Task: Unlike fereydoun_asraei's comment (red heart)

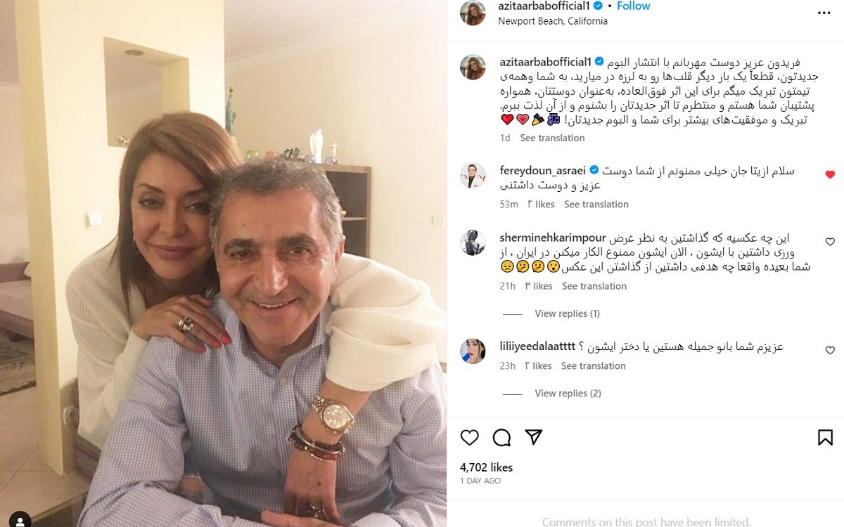Action: coord(830,174)
